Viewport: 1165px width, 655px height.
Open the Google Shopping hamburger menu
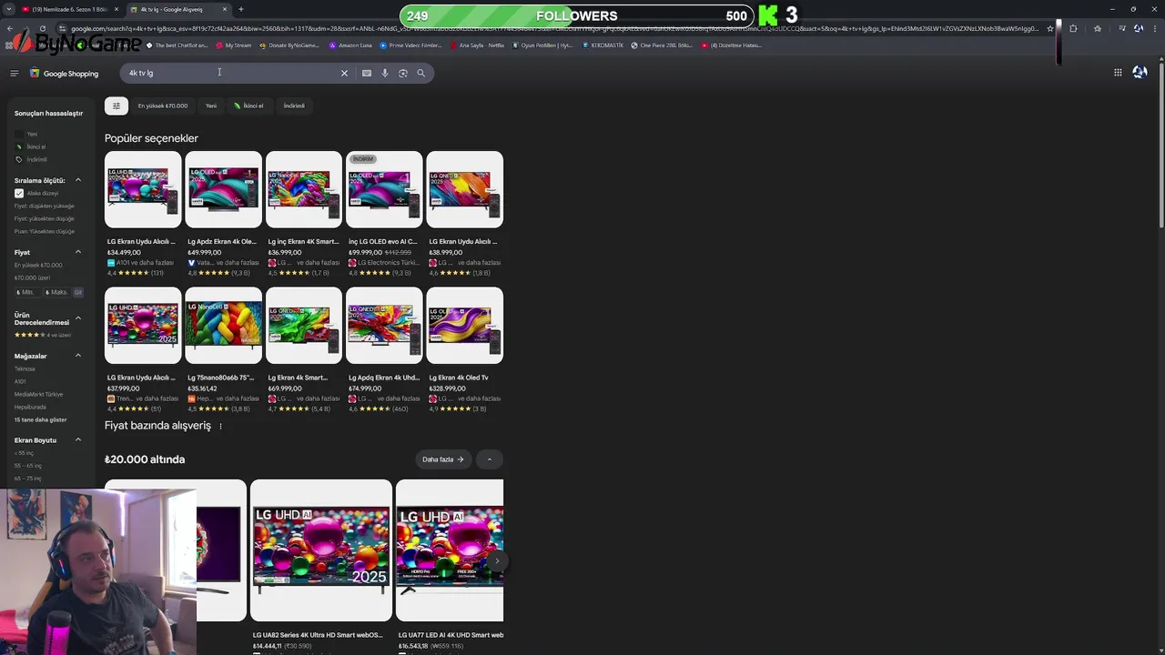click(14, 73)
